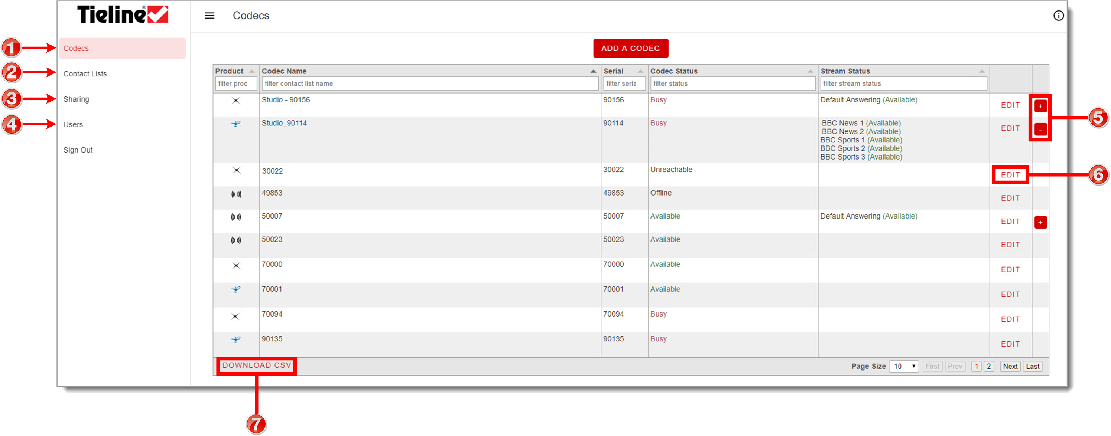Viewport: 1111px width, 436px height.
Task: Click product icon for codec 49853
Action: pos(236,194)
